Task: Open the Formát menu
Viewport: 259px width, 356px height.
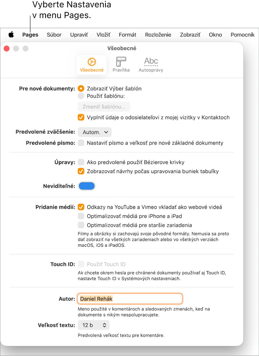Action: pyautogui.click(x=128, y=35)
